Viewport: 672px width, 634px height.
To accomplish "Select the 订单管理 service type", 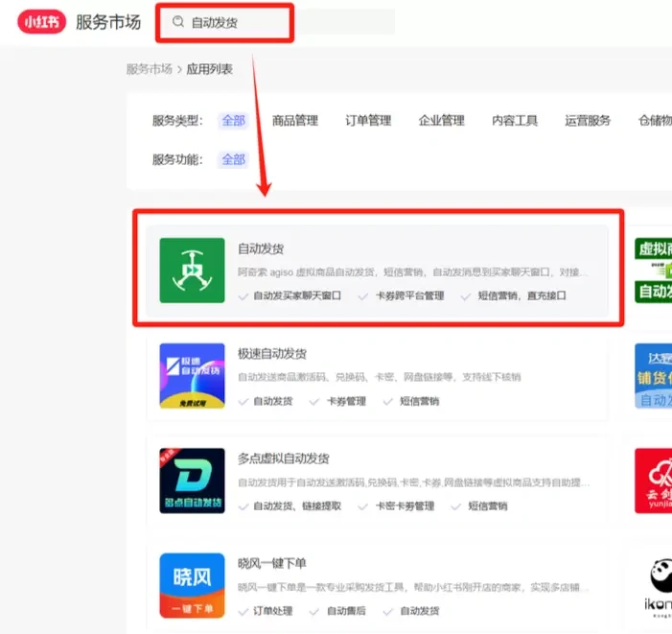I will pos(368,121).
